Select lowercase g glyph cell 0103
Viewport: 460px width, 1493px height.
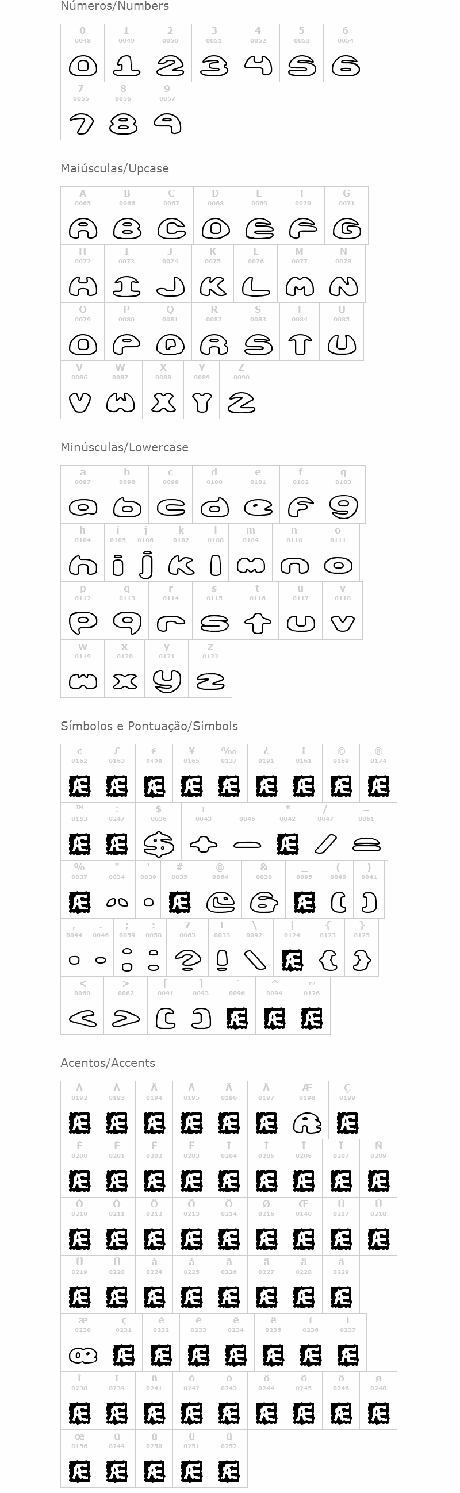[343, 494]
